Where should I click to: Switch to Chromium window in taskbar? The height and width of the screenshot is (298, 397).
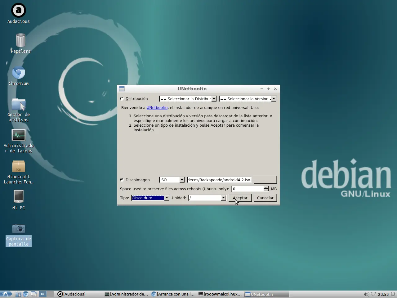pos(173,294)
